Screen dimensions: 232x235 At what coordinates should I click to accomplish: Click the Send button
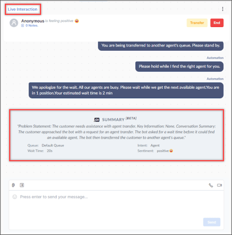[212, 222]
